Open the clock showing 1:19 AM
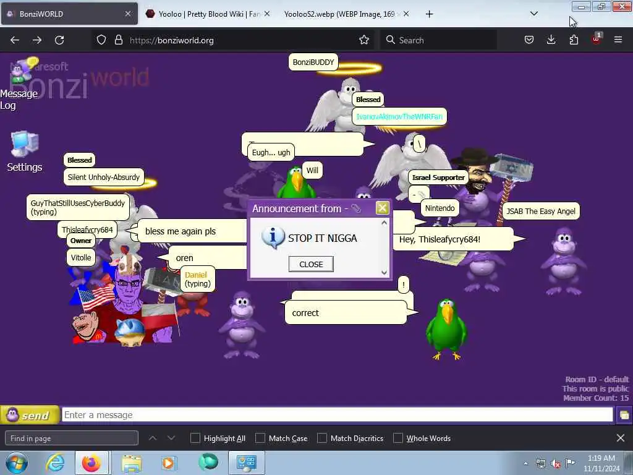This screenshot has height=475, width=633. [x=601, y=463]
